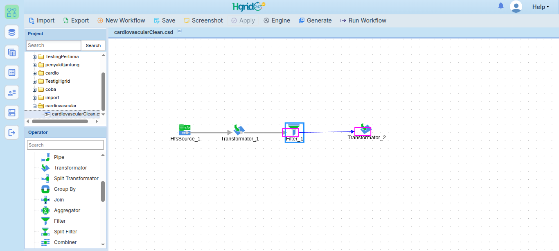Click Run Workflow
The image size is (559, 251).
363,20
